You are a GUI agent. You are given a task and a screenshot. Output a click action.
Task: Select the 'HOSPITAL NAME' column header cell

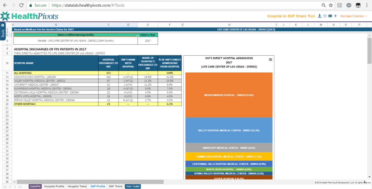pos(56,63)
